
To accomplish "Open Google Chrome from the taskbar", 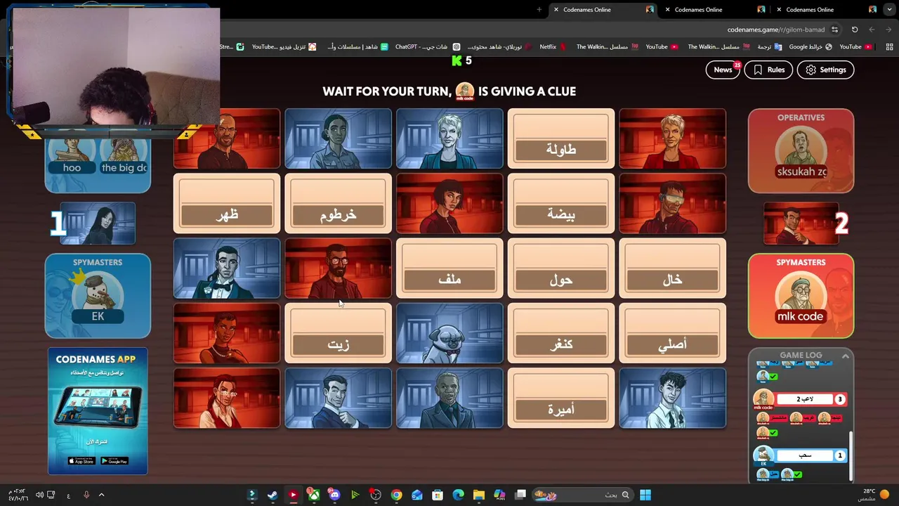I will click(x=396, y=495).
